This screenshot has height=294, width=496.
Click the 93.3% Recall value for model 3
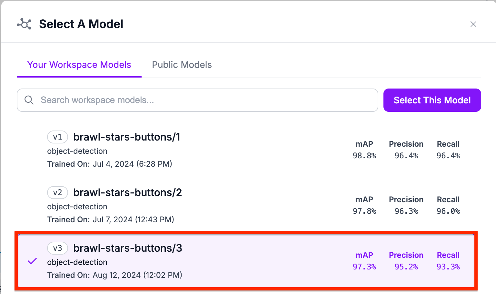coord(448,267)
